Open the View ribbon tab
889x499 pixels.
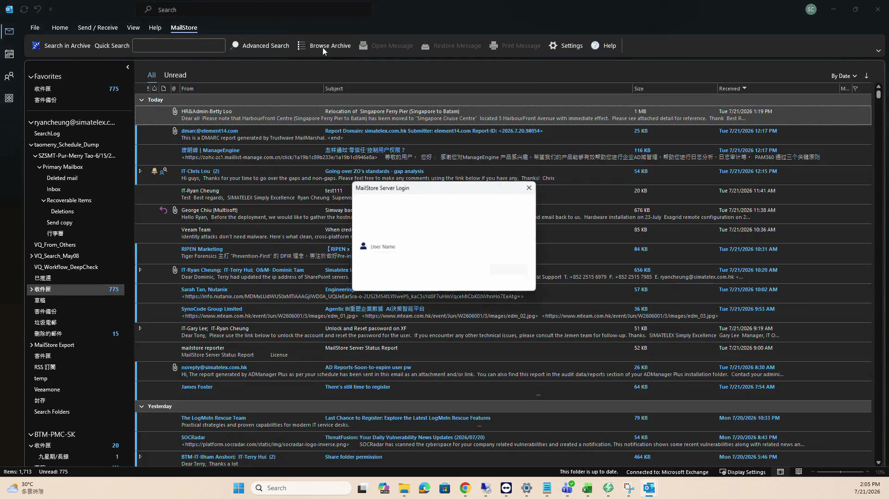coord(133,27)
